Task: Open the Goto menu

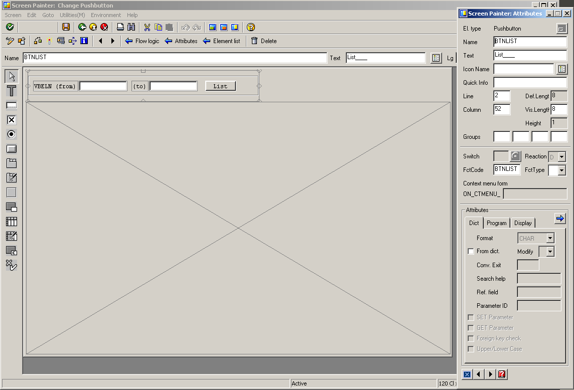Action: click(x=48, y=15)
